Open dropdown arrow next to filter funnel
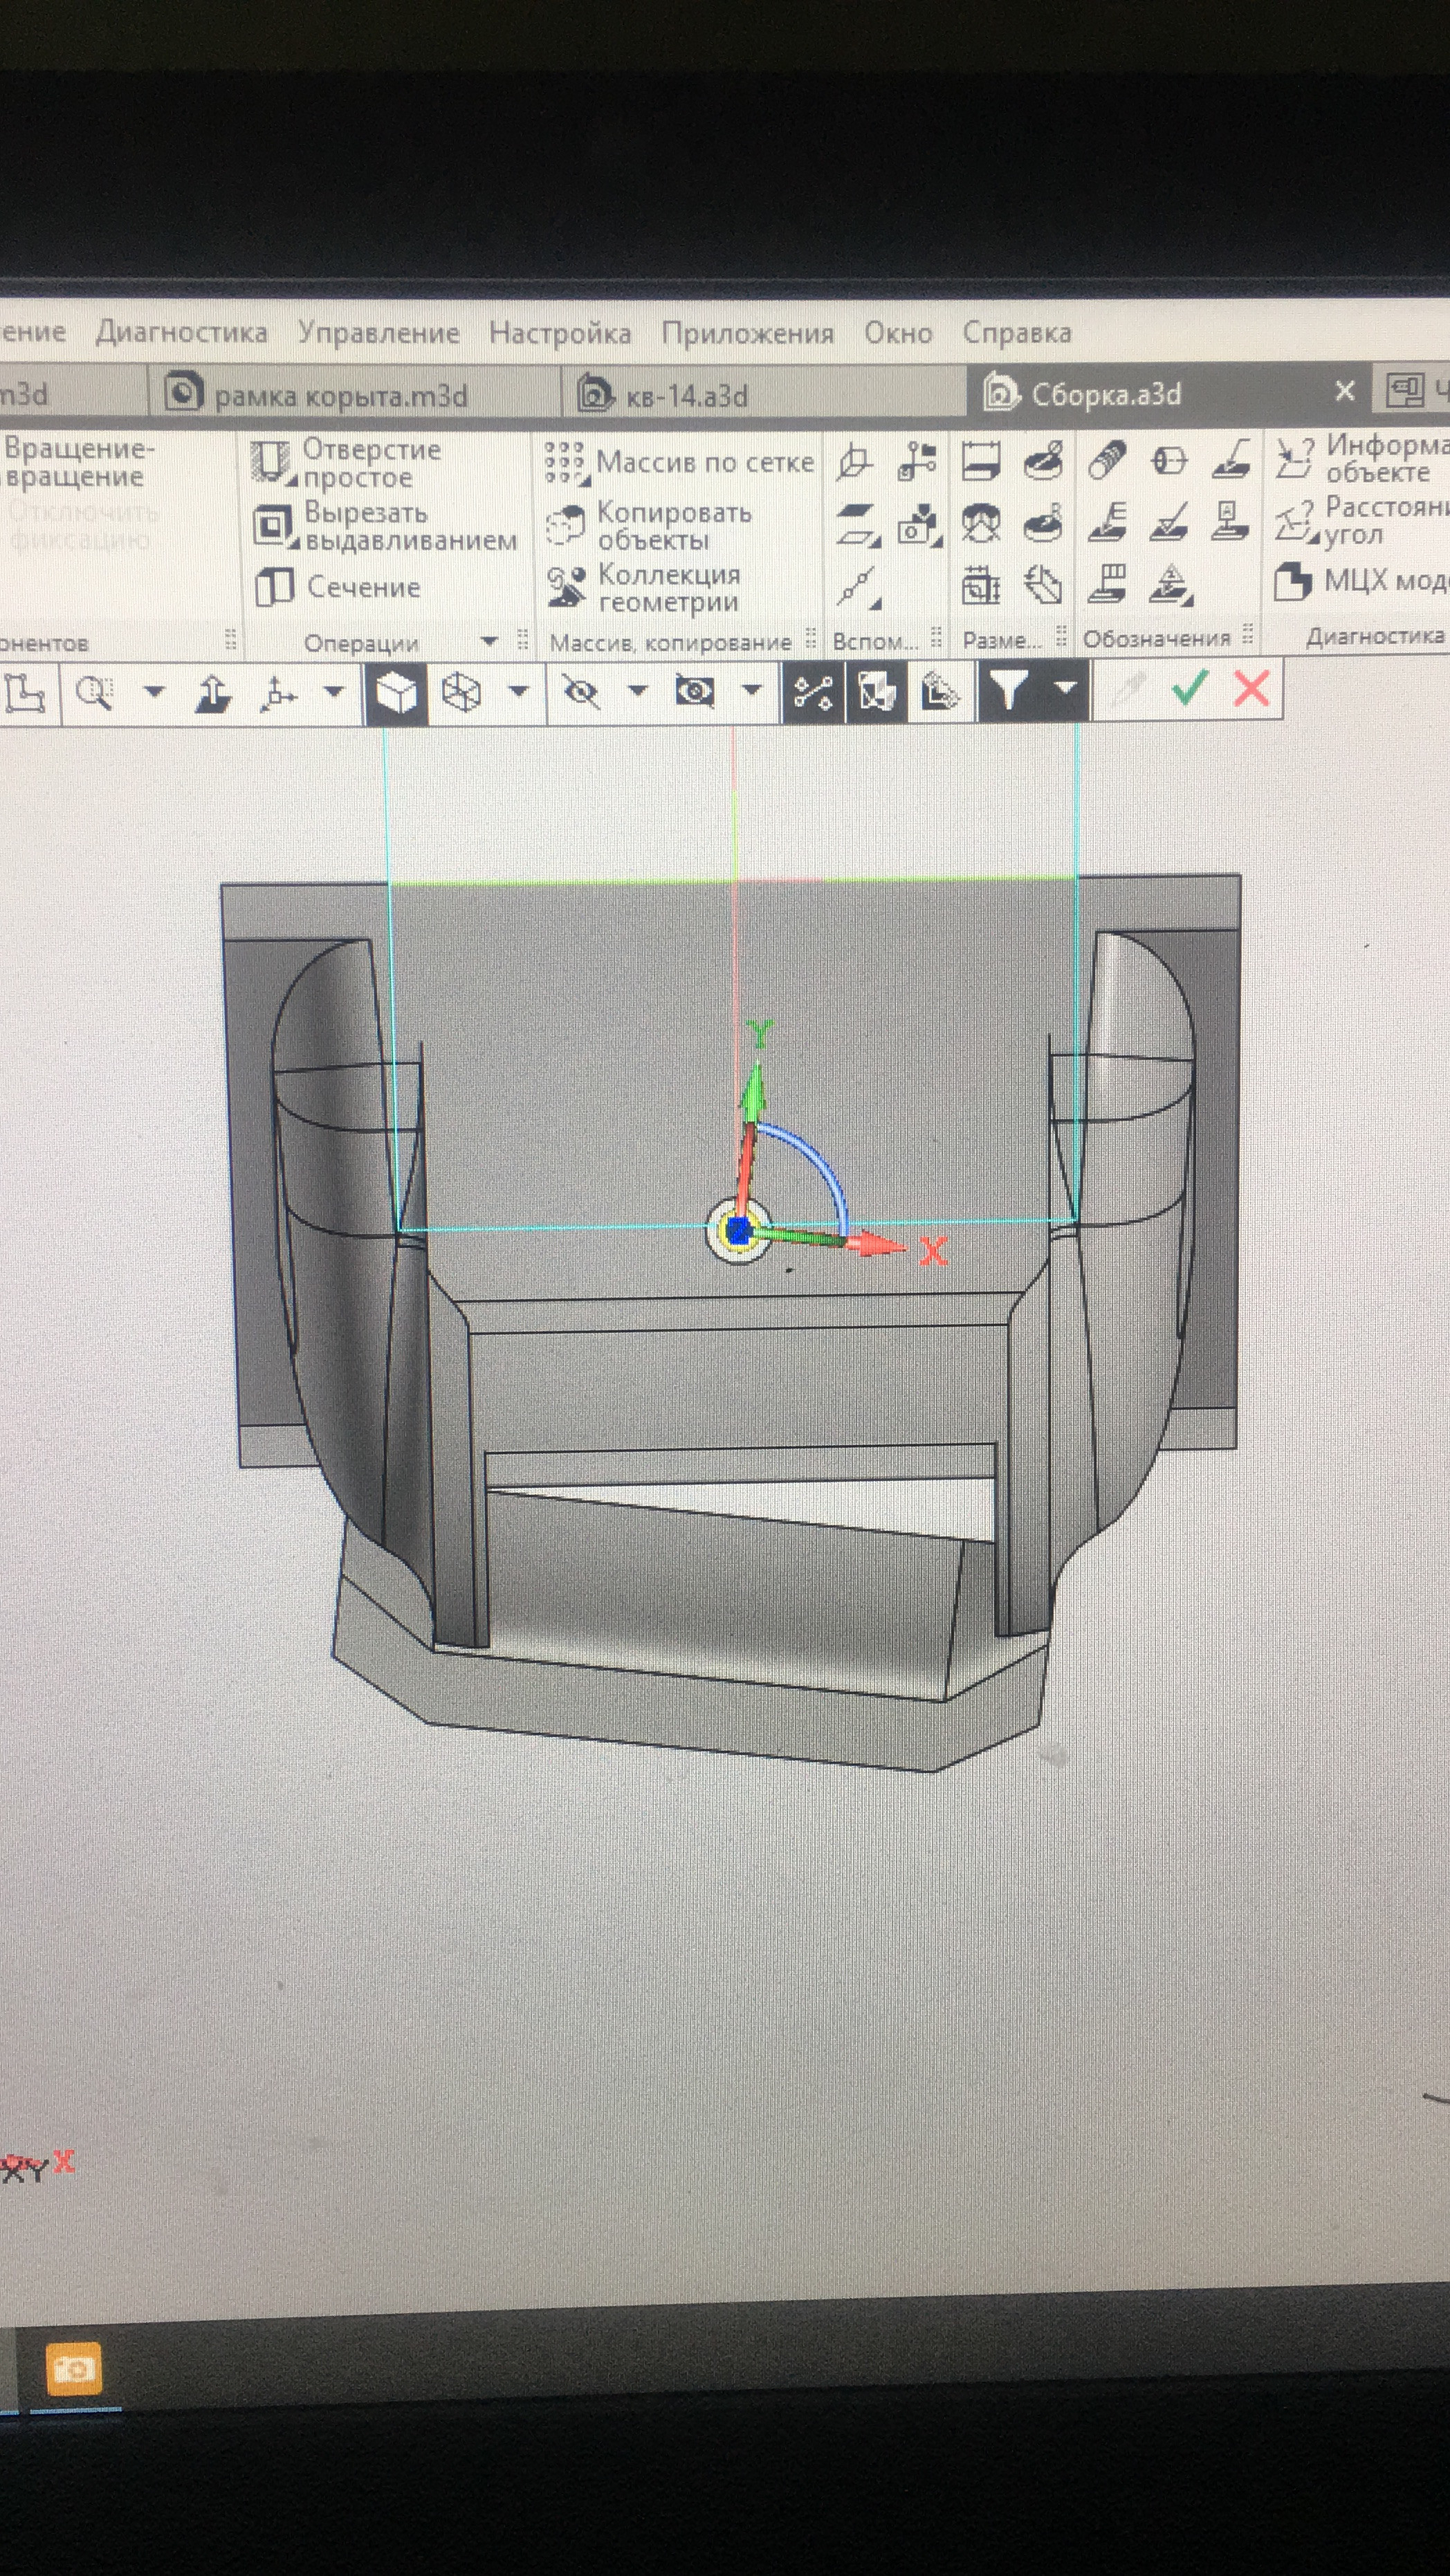Viewport: 1450px width, 2576px height. click(1066, 688)
